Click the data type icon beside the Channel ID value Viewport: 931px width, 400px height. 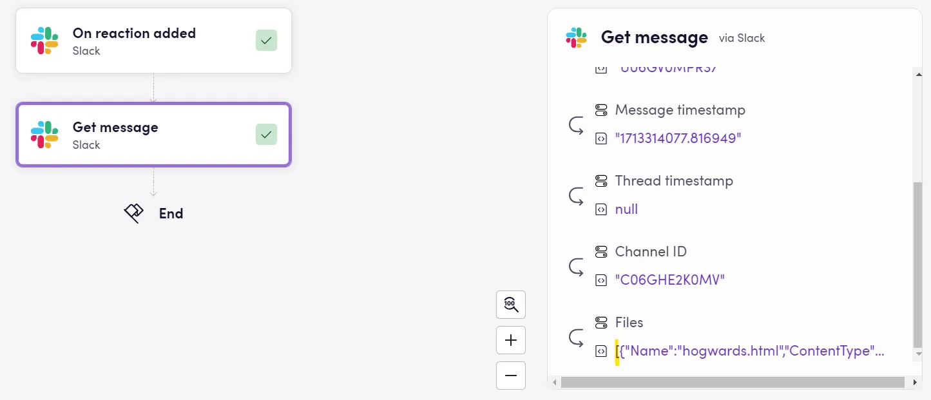[601, 280]
